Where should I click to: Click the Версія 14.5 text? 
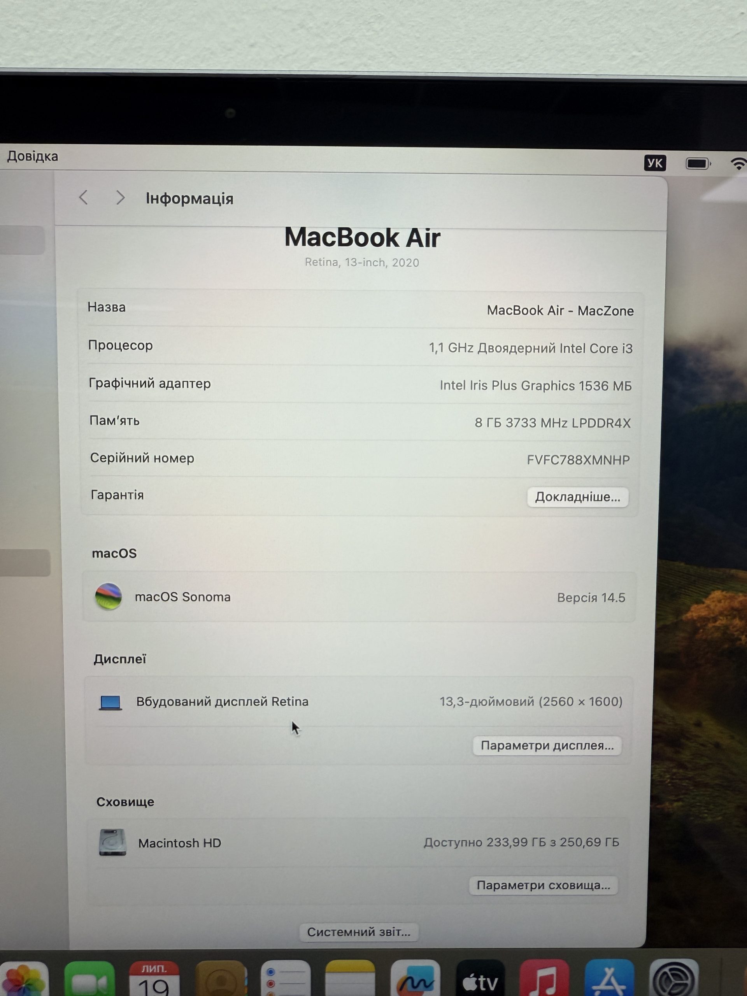591,598
